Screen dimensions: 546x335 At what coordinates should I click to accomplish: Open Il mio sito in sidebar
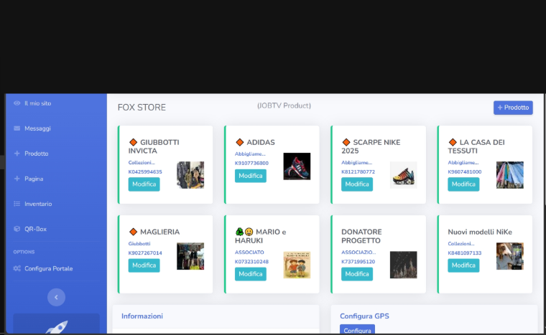[37, 103]
